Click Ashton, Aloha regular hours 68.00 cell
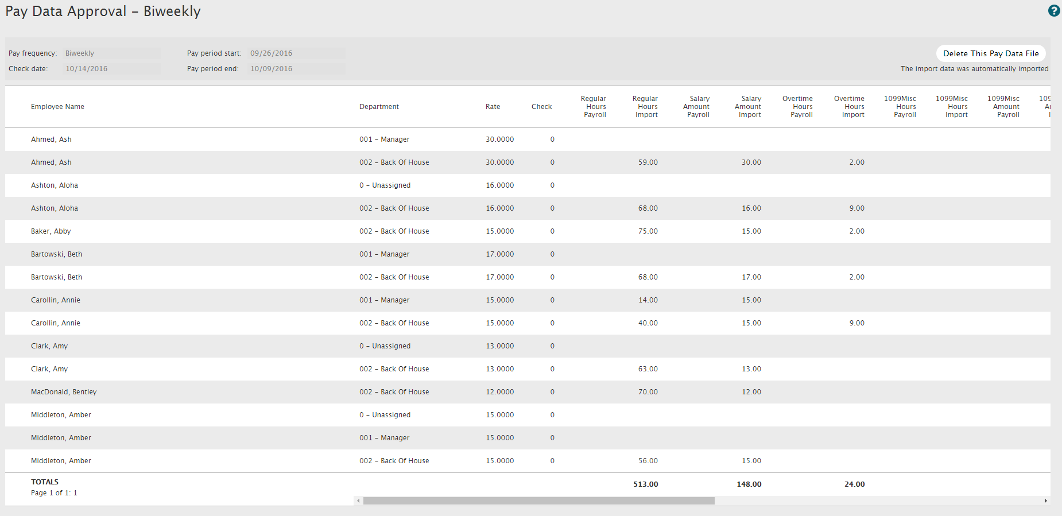Image resolution: width=1062 pixels, height=516 pixels. click(x=648, y=208)
